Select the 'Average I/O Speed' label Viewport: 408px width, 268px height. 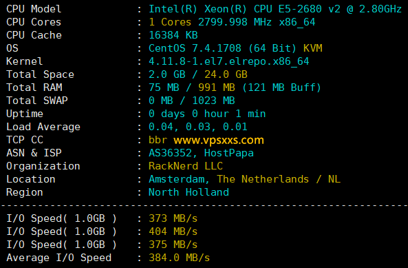coord(58,258)
